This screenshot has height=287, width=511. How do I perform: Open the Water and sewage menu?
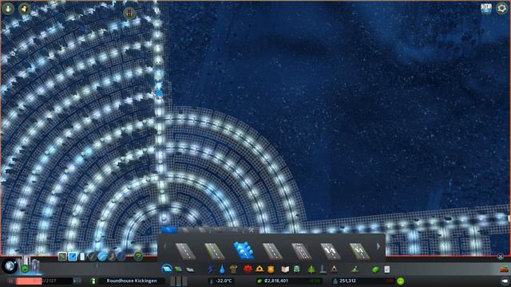[222, 269]
